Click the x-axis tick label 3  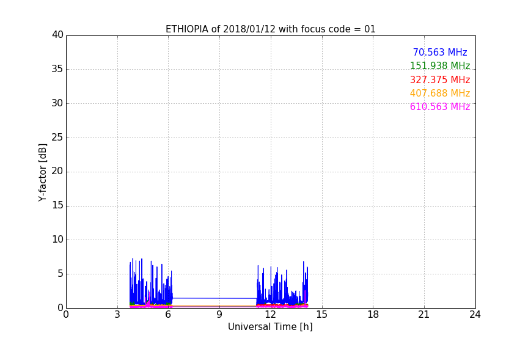coord(117,315)
